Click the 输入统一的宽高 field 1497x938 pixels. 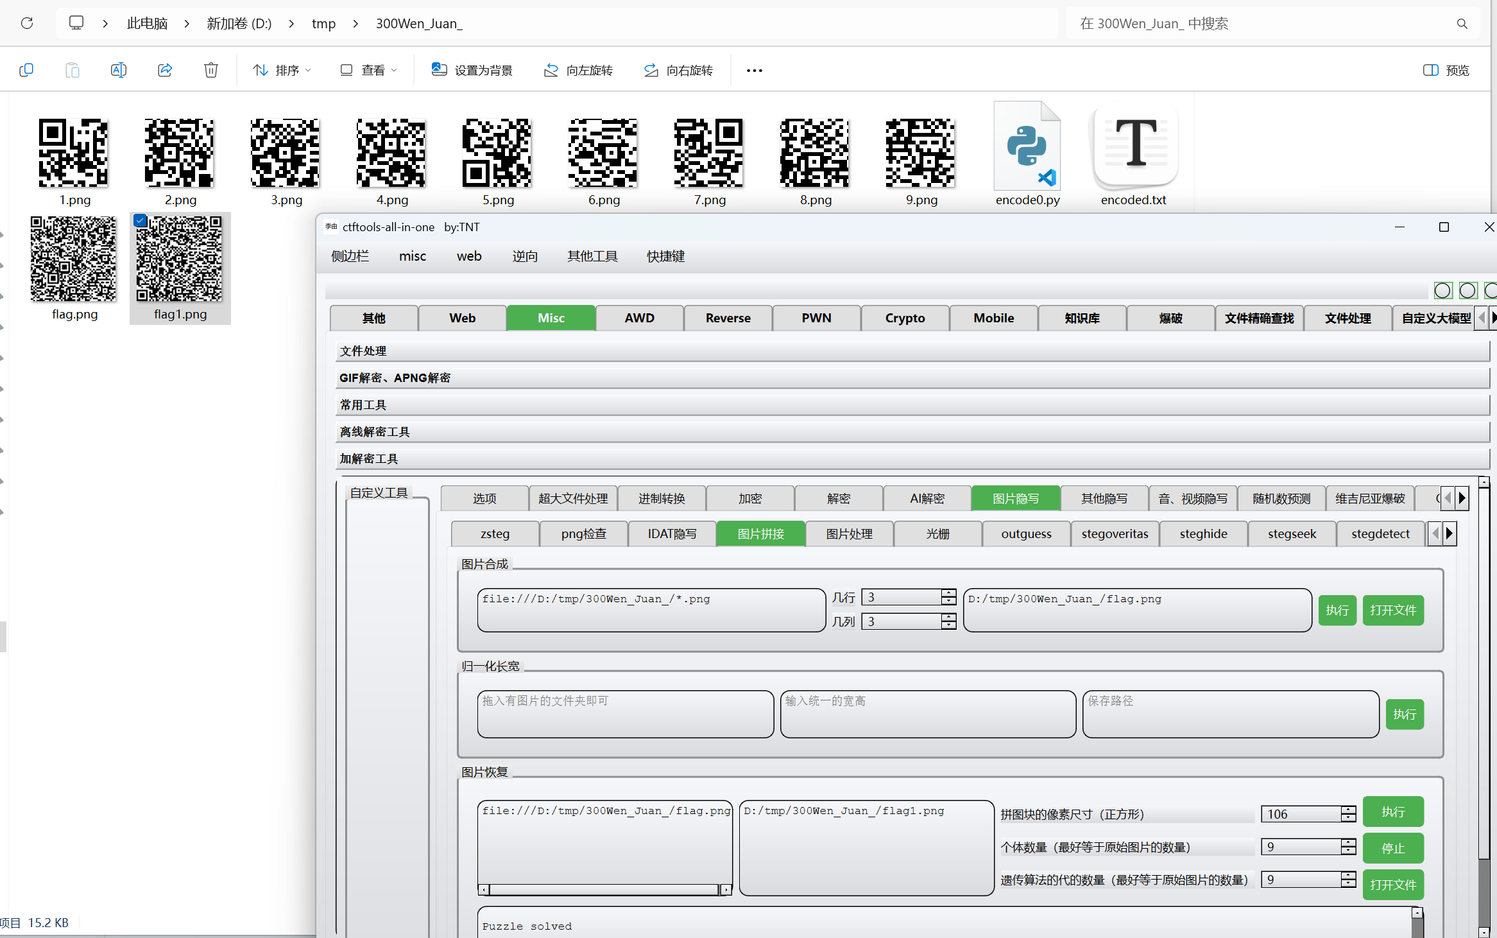pyautogui.click(x=928, y=714)
